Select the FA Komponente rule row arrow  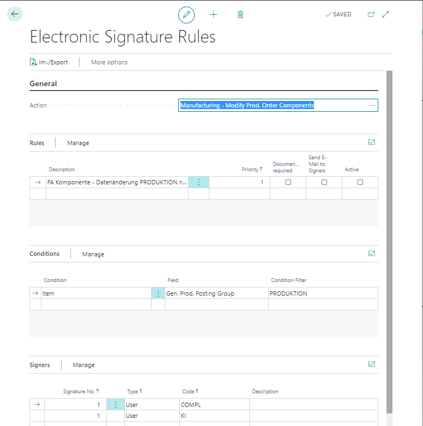[38, 182]
